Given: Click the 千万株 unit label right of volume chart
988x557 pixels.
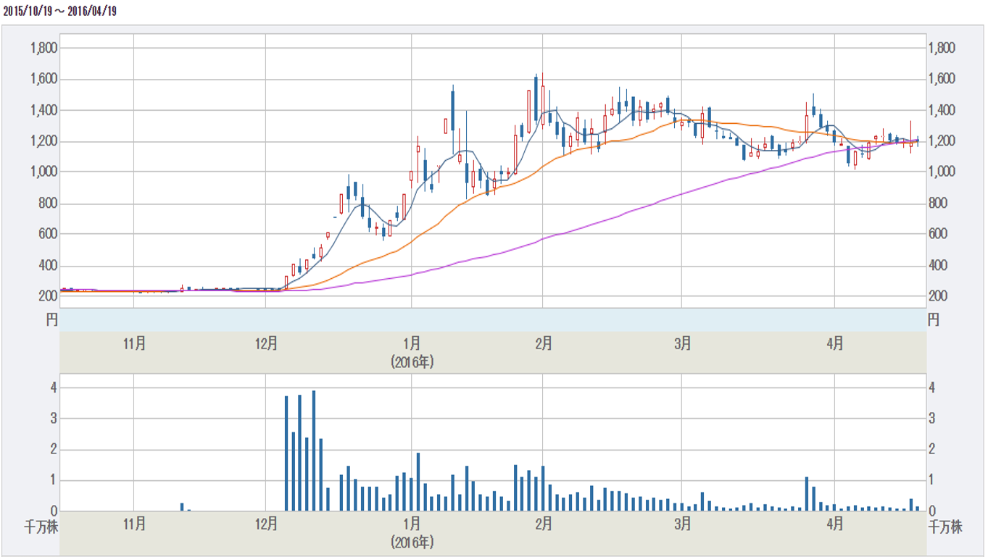Looking at the screenshot, I should click(x=947, y=528).
